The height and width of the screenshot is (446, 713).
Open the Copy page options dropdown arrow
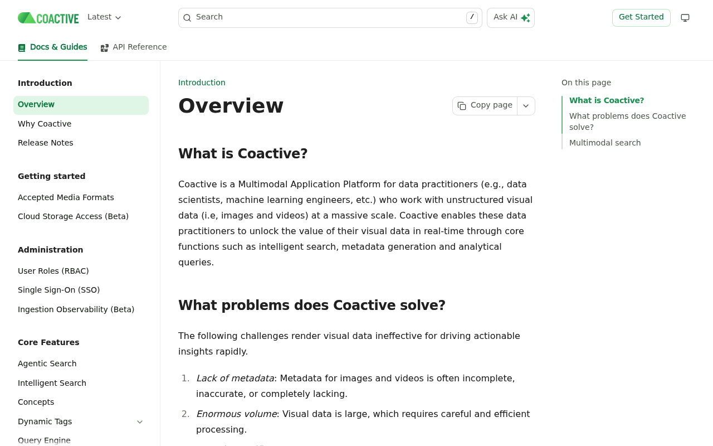coord(526,106)
